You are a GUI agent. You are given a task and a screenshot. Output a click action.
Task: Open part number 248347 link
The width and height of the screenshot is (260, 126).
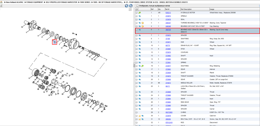(168, 23)
